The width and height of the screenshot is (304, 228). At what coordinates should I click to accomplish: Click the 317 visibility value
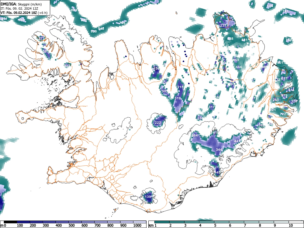(x=212, y=107)
